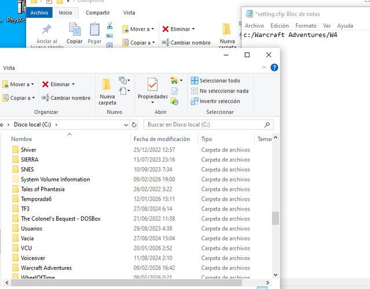370x289 pixels.
Task: Click Easy access icon in Nuevo group
Action: 123,91
